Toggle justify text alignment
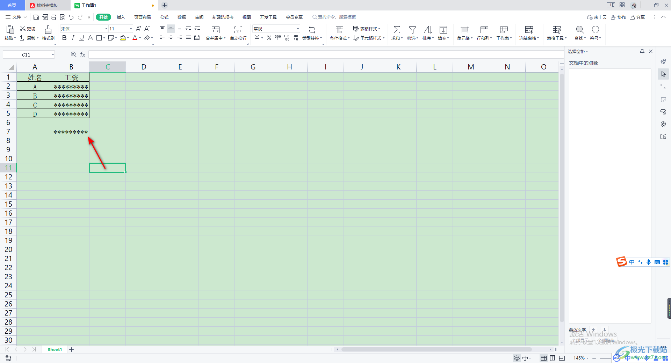Screen dimensions: 671x363 188,38
